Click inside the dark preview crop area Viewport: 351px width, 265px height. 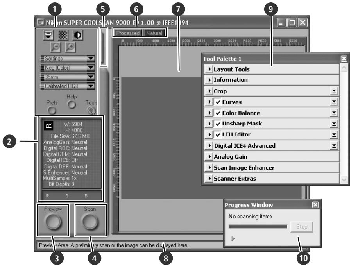click(161, 138)
